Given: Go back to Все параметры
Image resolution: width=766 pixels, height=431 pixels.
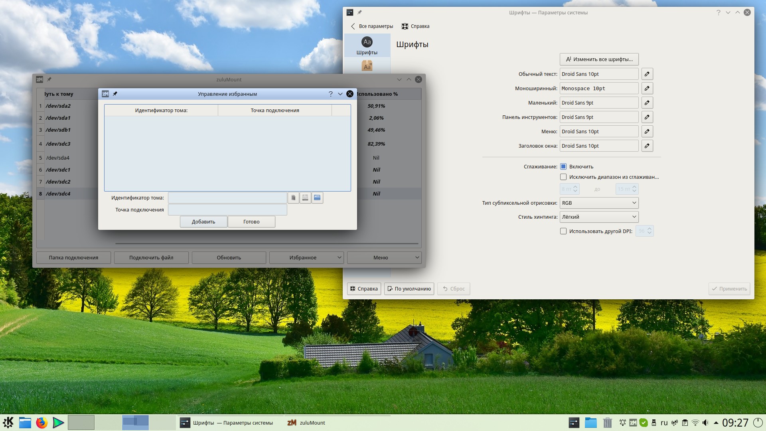Looking at the screenshot, I should (372, 26).
